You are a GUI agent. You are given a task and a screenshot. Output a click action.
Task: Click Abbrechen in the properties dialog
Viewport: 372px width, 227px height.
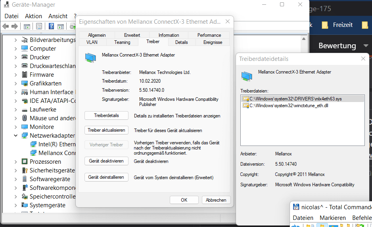click(216, 200)
